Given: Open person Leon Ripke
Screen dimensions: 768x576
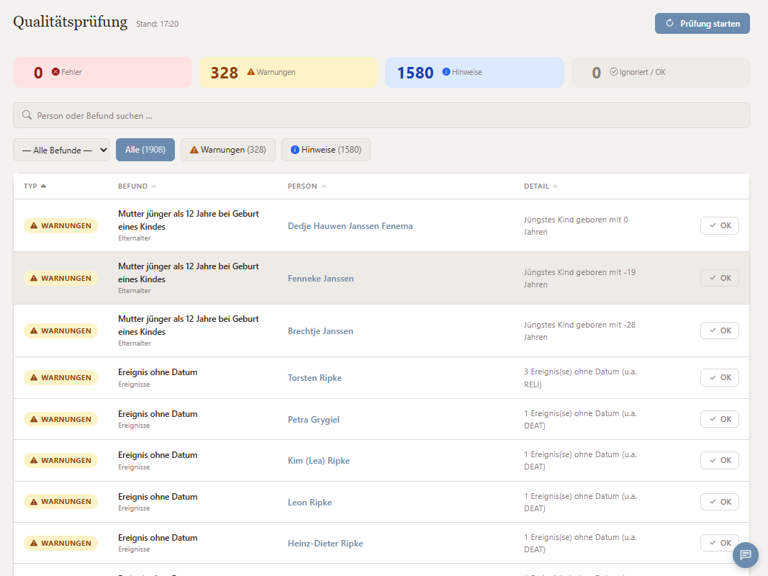Looking at the screenshot, I should click(310, 503).
